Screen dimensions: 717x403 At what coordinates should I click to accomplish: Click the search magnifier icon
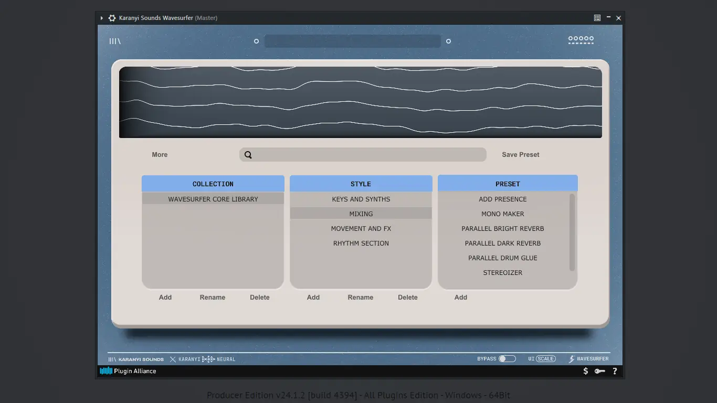coord(248,155)
